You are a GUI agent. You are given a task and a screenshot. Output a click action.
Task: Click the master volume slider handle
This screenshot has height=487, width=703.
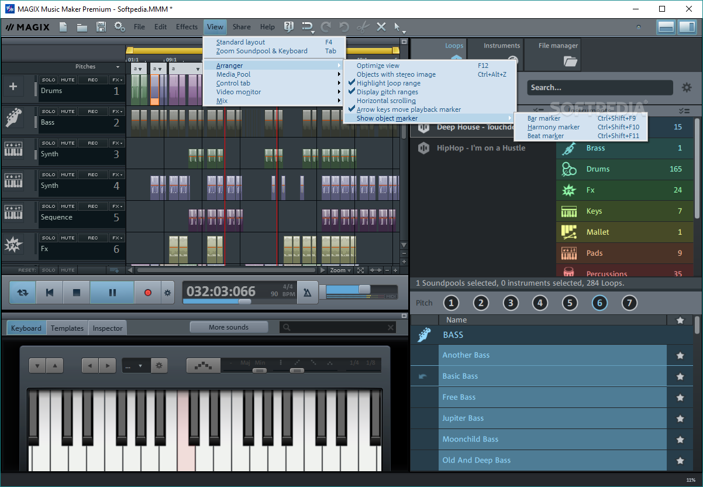(364, 289)
